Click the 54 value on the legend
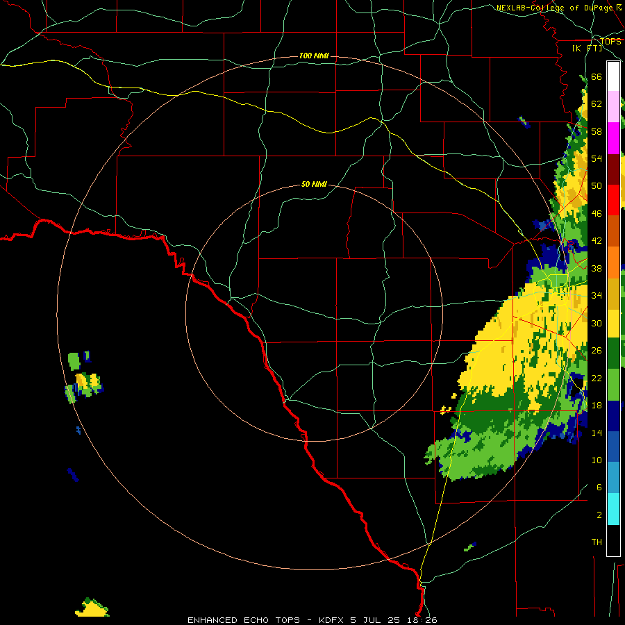Screen dimensions: 625x625 tap(597, 158)
